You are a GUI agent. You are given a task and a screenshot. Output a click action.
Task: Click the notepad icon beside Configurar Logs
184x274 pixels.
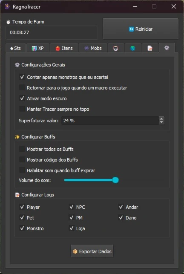coord(17,195)
